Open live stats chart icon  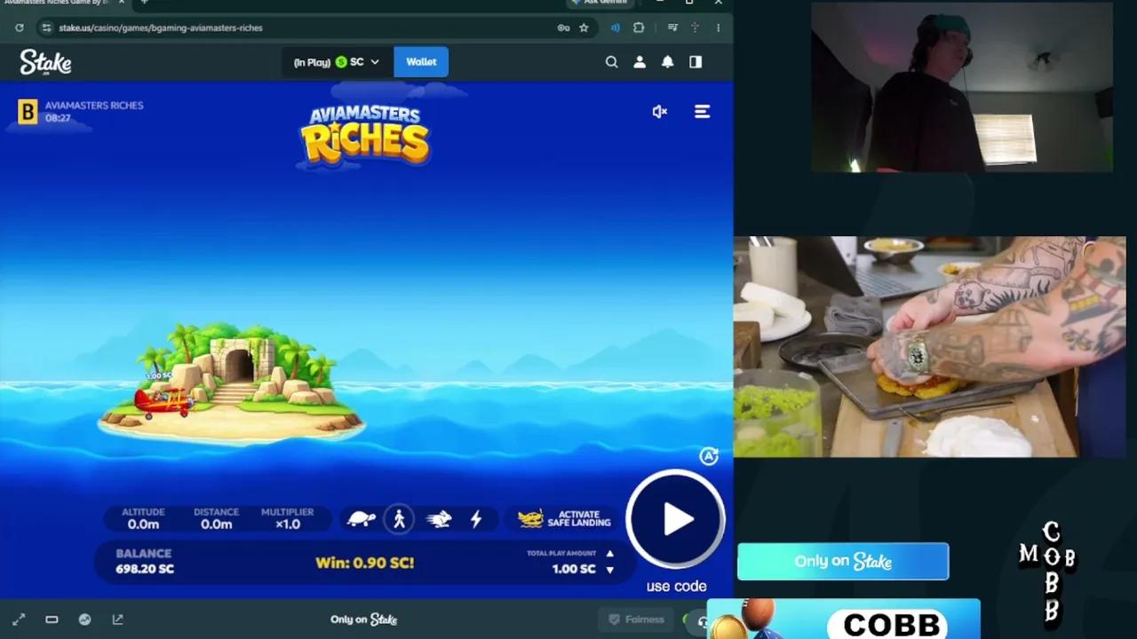[x=84, y=619]
